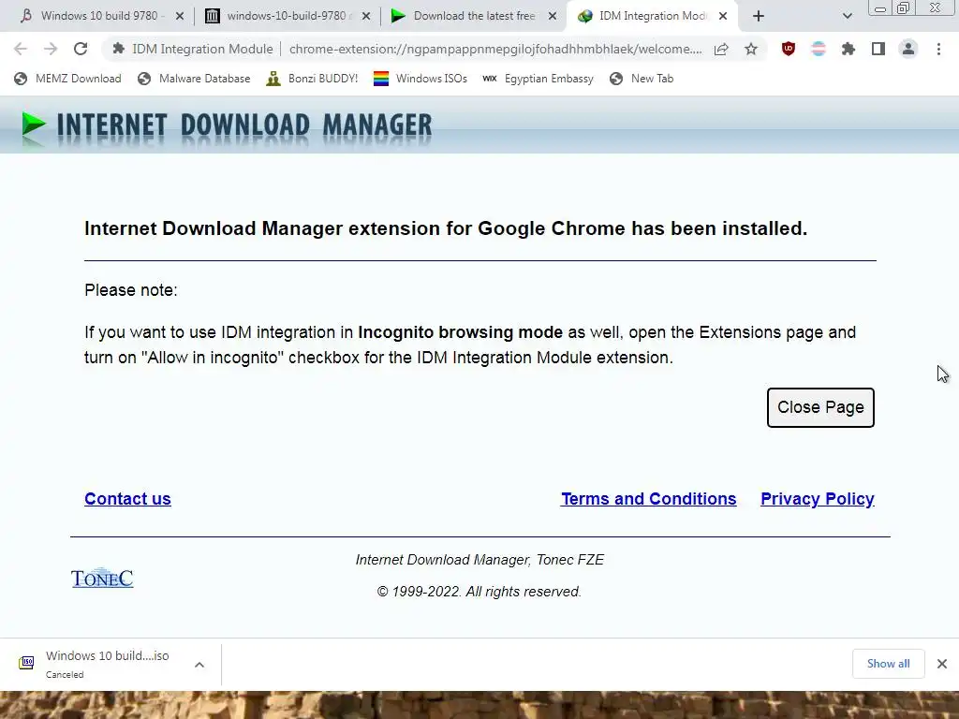This screenshot has width=959, height=719.
Task: Open the Bonzi BUDDY! bookmark
Action: [x=312, y=79]
